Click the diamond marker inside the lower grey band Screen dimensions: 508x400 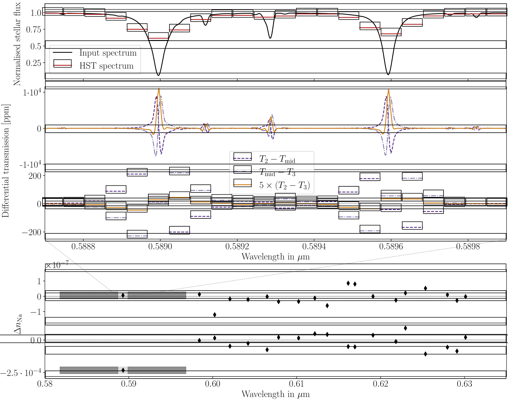click(123, 370)
